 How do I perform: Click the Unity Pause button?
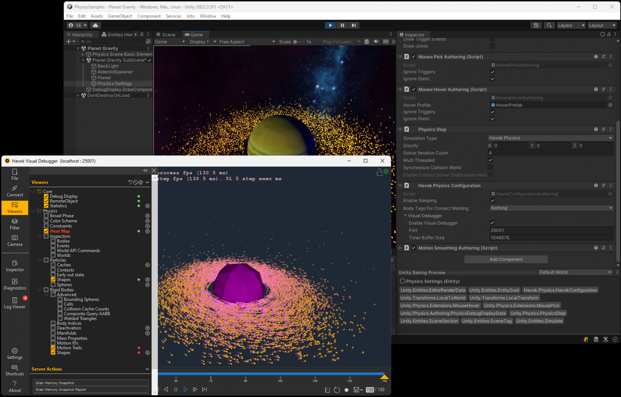pyautogui.click(x=342, y=25)
